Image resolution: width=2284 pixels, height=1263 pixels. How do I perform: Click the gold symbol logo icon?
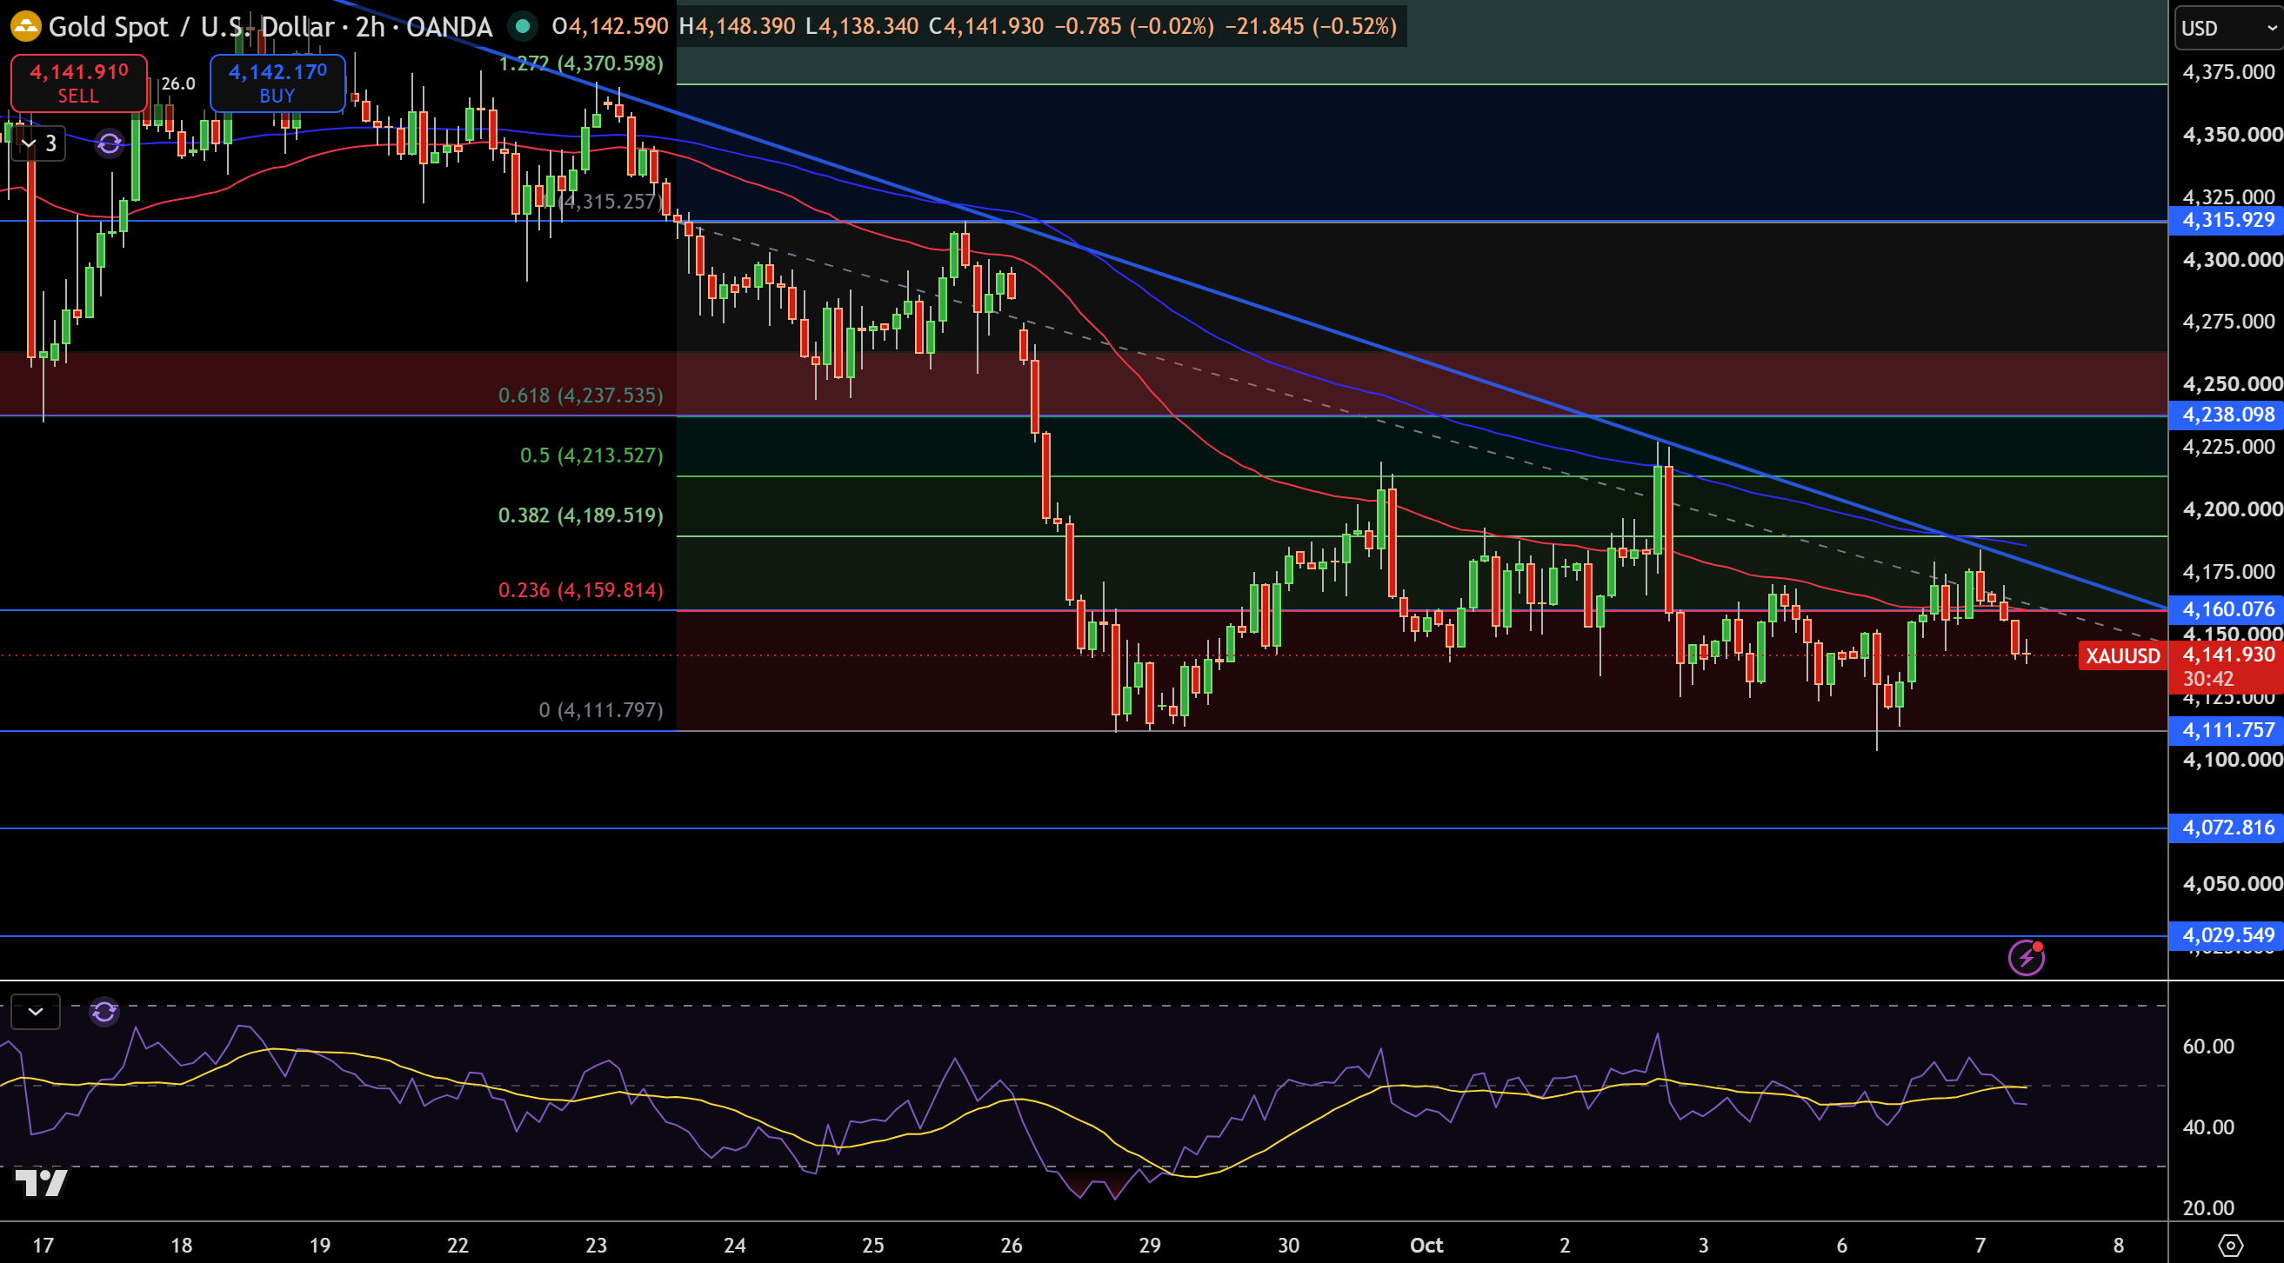(x=26, y=27)
